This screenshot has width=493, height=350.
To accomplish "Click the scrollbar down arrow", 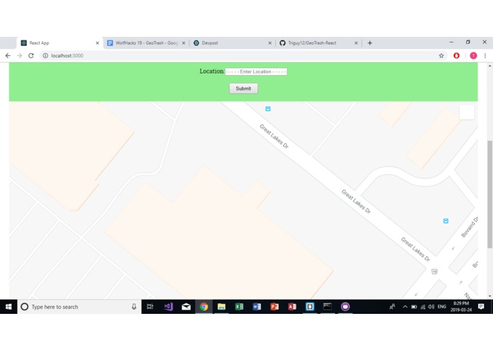I will pos(489,295).
